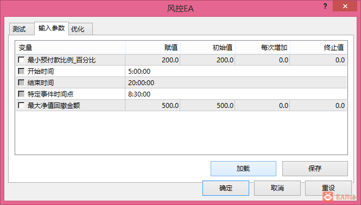The width and height of the screenshot is (361, 205).
Task: Click 初始值 cell 200.0 for 最小预付款比例
Action: (x=207, y=60)
